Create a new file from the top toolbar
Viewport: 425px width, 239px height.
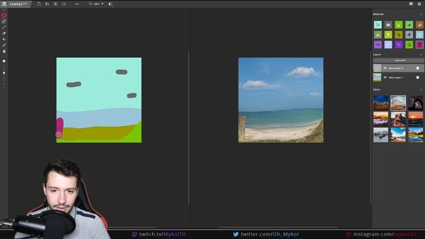(39, 4)
